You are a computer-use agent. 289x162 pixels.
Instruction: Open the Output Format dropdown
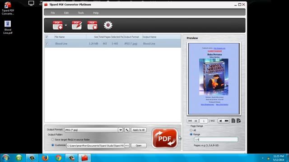click(x=121, y=130)
